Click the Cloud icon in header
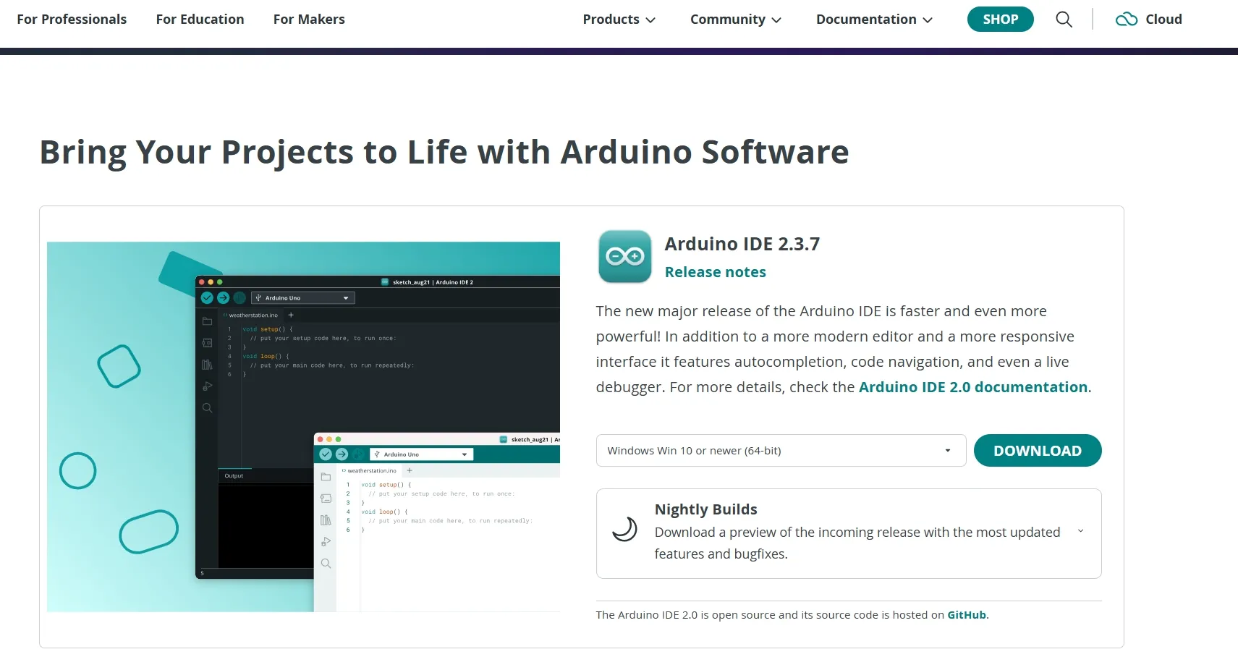The image size is (1238, 657). coord(1126,20)
